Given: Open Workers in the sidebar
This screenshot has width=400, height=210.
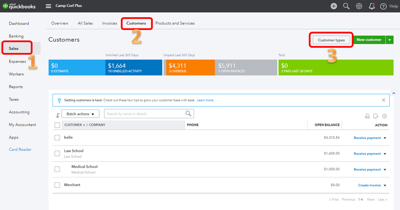Looking at the screenshot, I should (16, 74).
